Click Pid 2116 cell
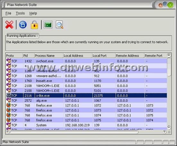The width and height of the screenshot is (177, 146). click(x=28, y=96)
